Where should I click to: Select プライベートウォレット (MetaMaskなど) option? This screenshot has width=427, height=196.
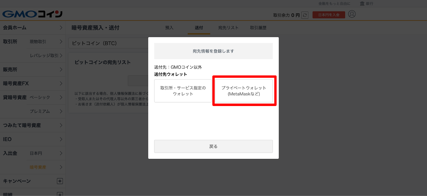point(244,91)
